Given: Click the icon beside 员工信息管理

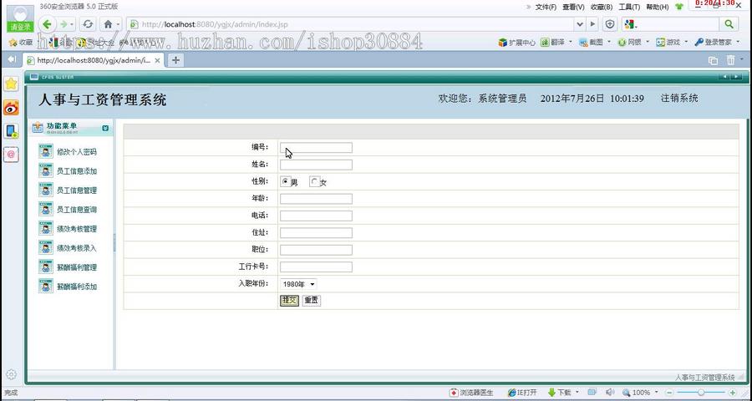Looking at the screenshot, I should pyautogui.click(x=46, y=190).
